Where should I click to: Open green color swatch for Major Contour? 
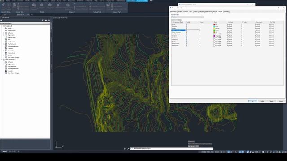pyautogui.click(x=214, y=30)
